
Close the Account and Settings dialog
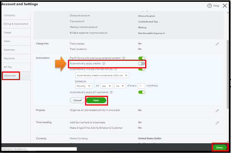[225, 6]
